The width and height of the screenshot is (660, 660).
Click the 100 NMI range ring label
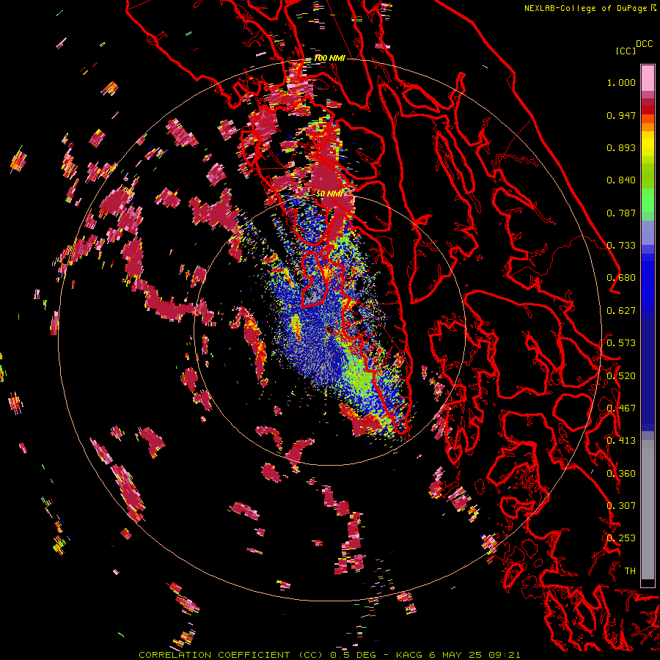(329, 58)
